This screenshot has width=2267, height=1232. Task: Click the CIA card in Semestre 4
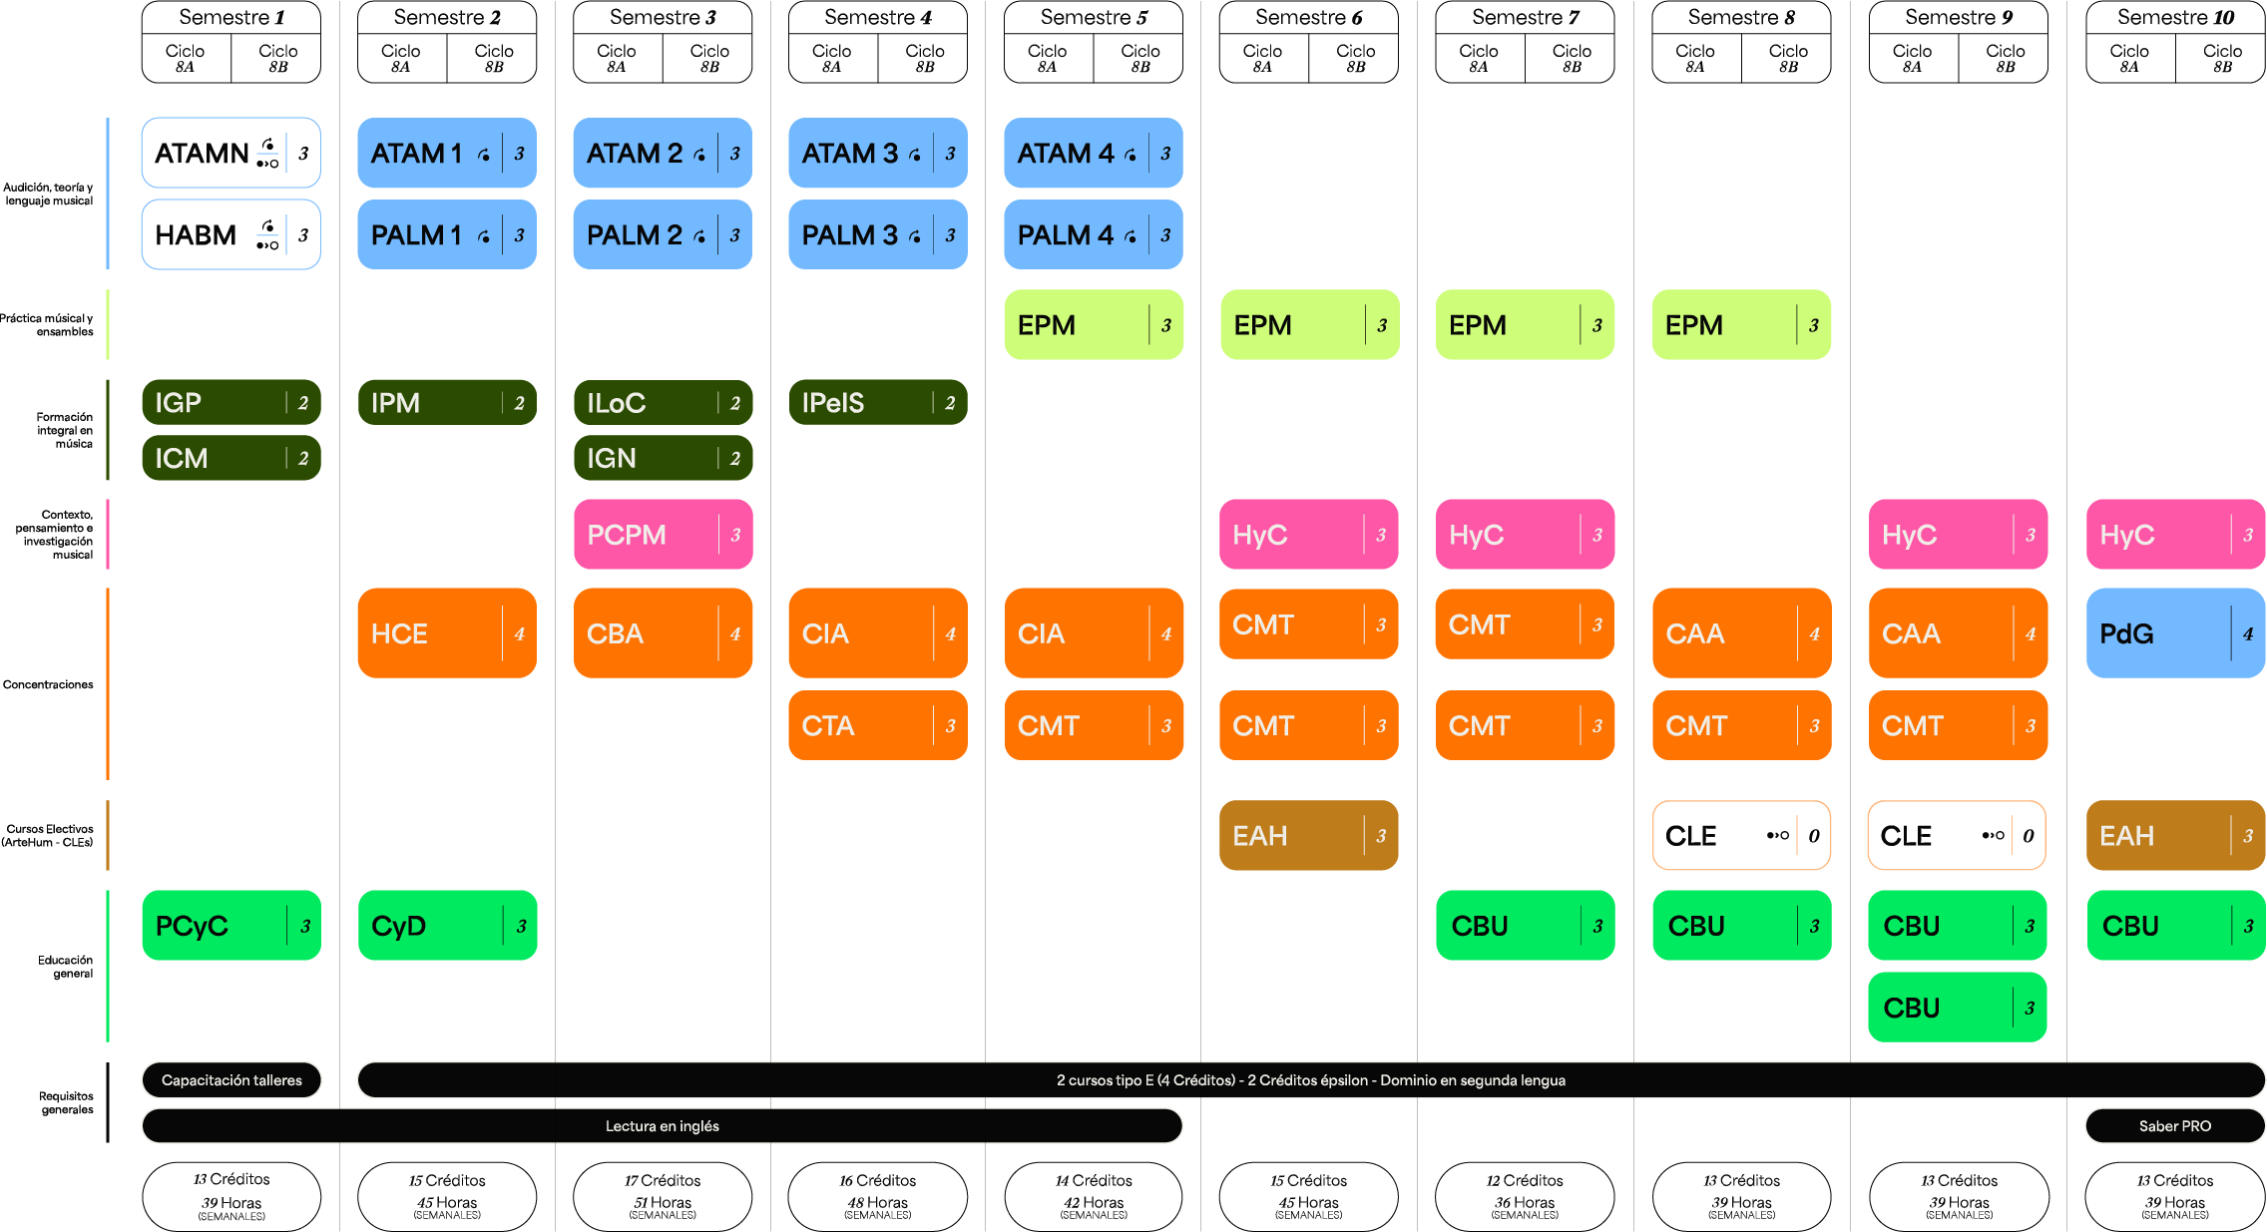(x=878, y=633)
